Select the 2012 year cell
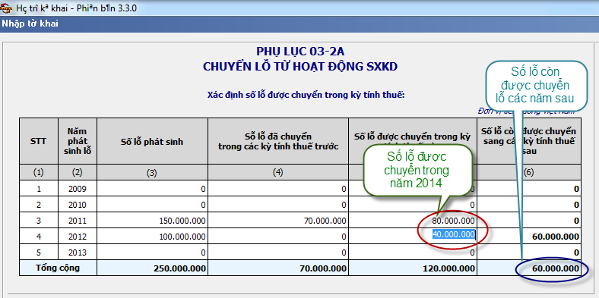Image resolution: width=599 pixels, height=298 pixels. tap(78, 237)
